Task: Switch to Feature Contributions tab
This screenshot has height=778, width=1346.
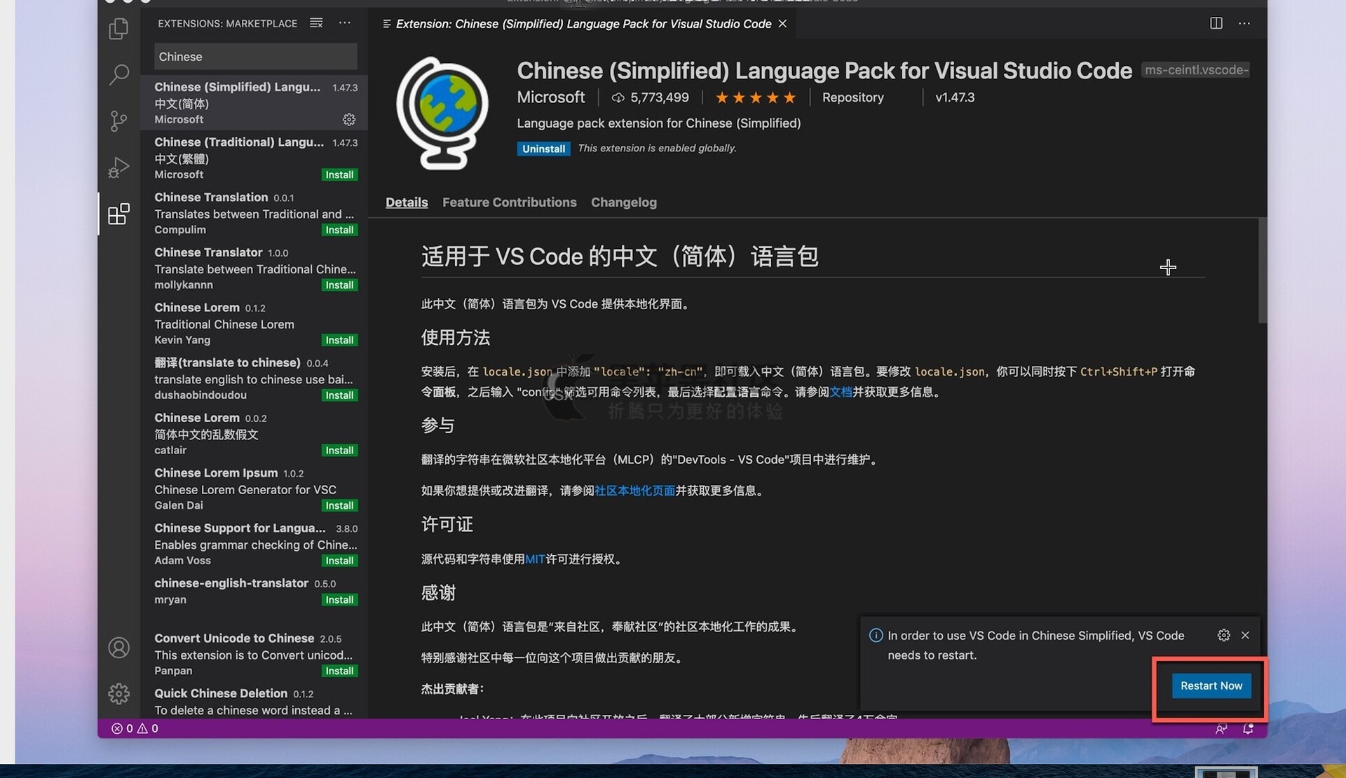Action: (x=509, y=202)
